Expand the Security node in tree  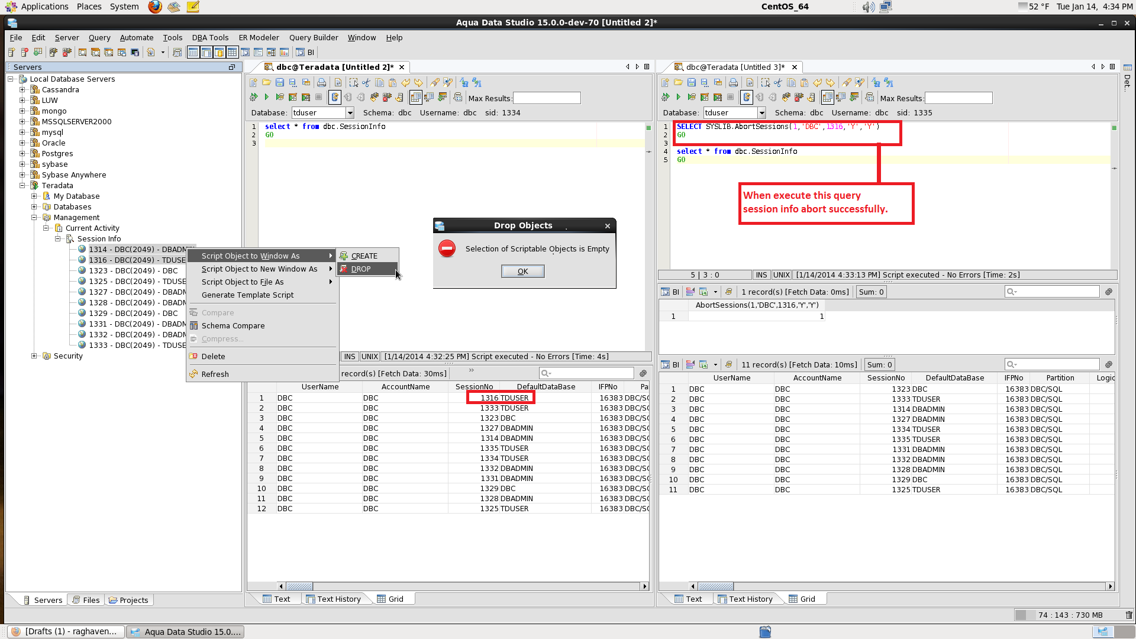[x=34, y=356]
